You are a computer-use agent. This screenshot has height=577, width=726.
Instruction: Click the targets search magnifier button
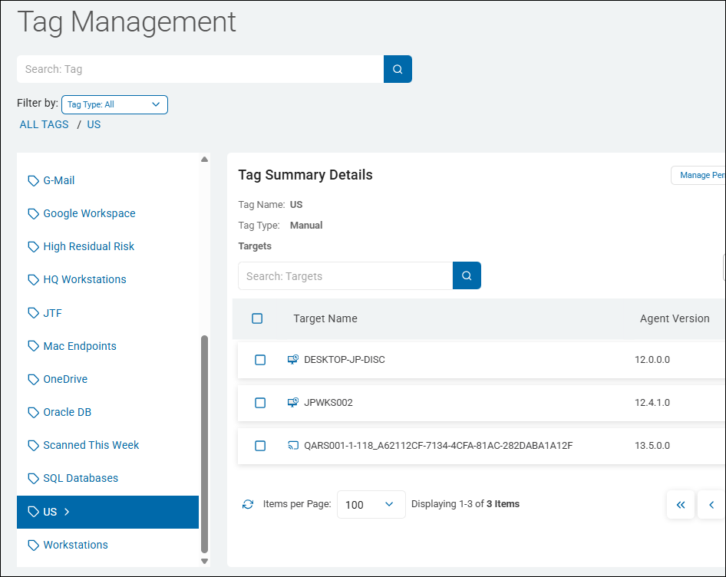[x=467, y=276]
